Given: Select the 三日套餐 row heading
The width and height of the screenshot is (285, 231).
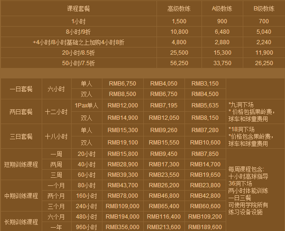Looking at the screenshot, I should pyautogui.click(x=21, y=136).
